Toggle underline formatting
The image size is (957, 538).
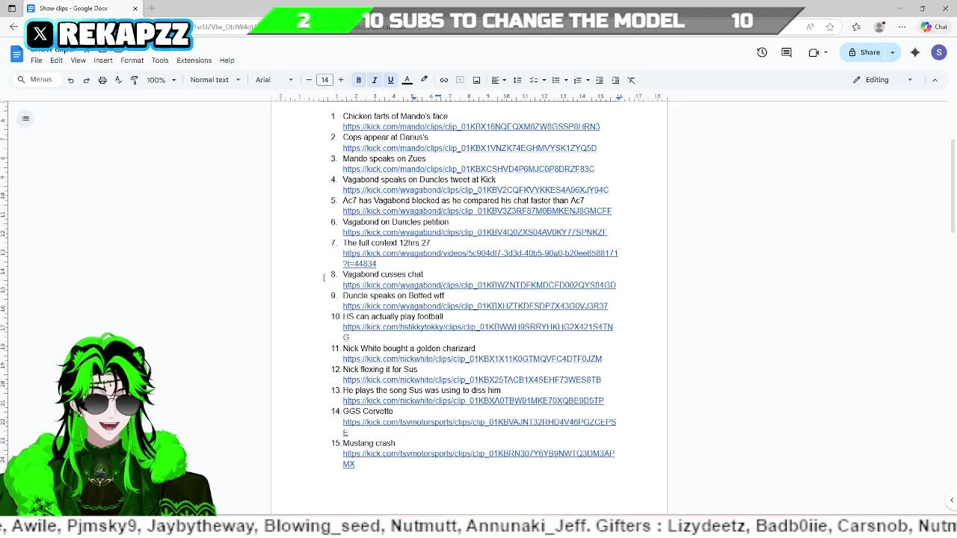[390, 80]
